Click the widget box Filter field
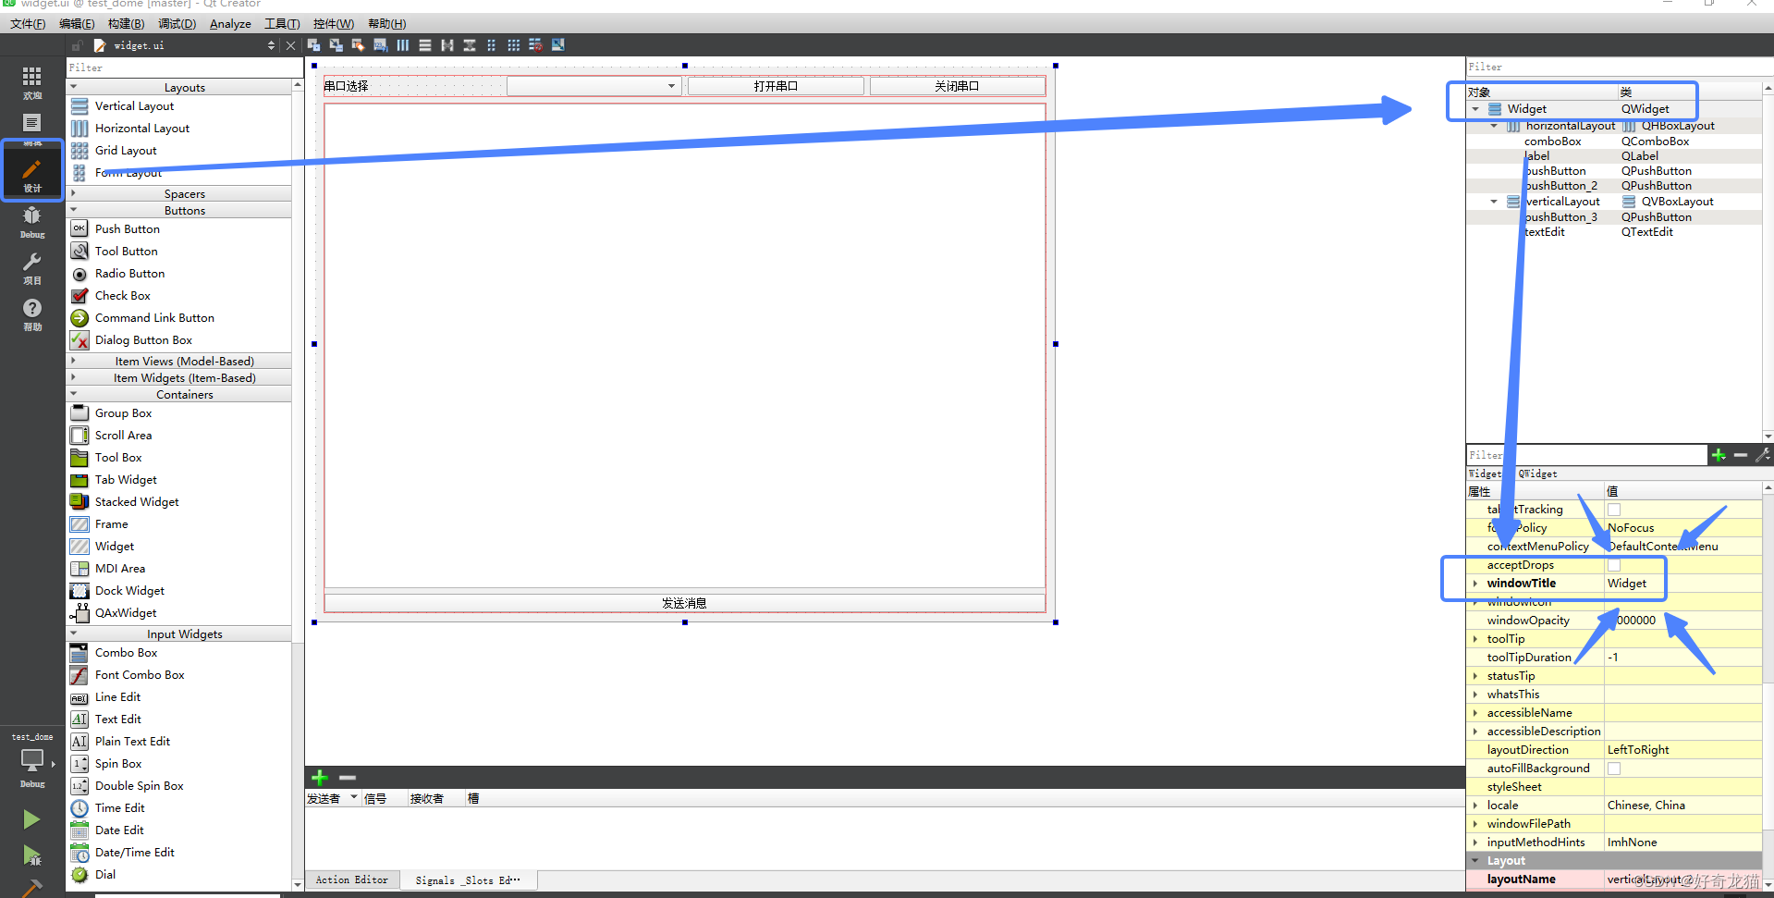 pyautogui.click(x=184, y=68)
